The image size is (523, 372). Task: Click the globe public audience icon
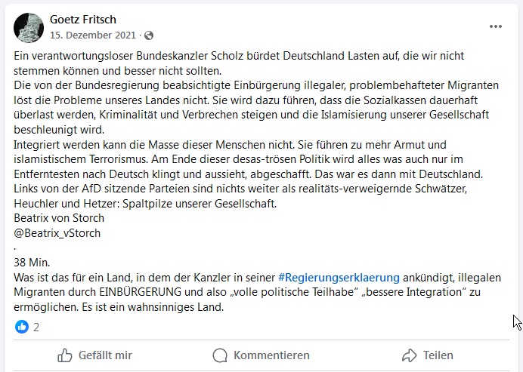(149, 35)
